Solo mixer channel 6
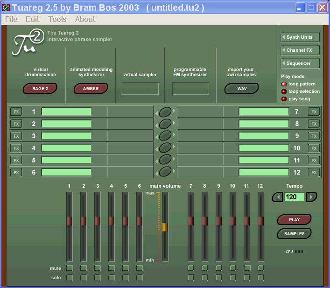 (x=139, y=278)
